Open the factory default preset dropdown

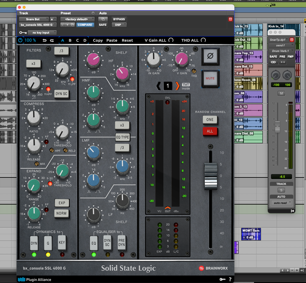point(78,19)
